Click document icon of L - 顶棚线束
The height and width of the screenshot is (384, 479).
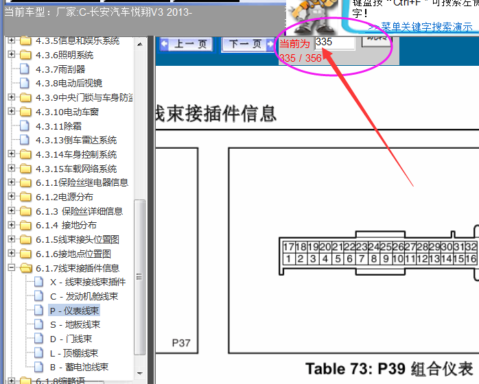(x=38, y=353)
